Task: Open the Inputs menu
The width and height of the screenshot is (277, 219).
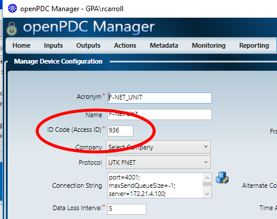Action: [53, 45]
